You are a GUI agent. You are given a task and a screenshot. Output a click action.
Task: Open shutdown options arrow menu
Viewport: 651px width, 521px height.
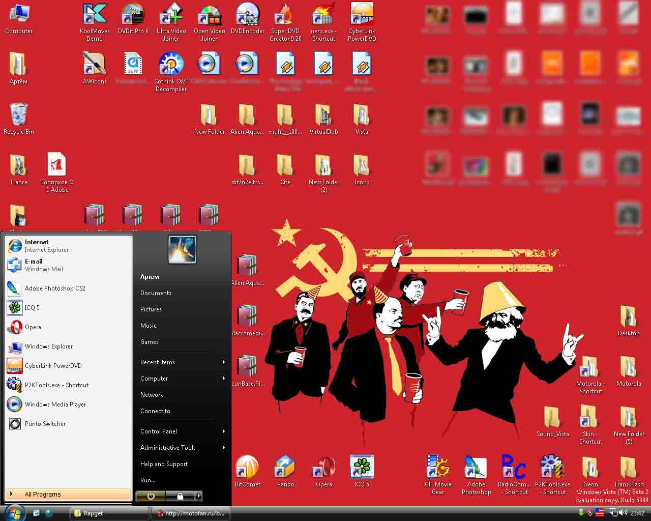198,496
